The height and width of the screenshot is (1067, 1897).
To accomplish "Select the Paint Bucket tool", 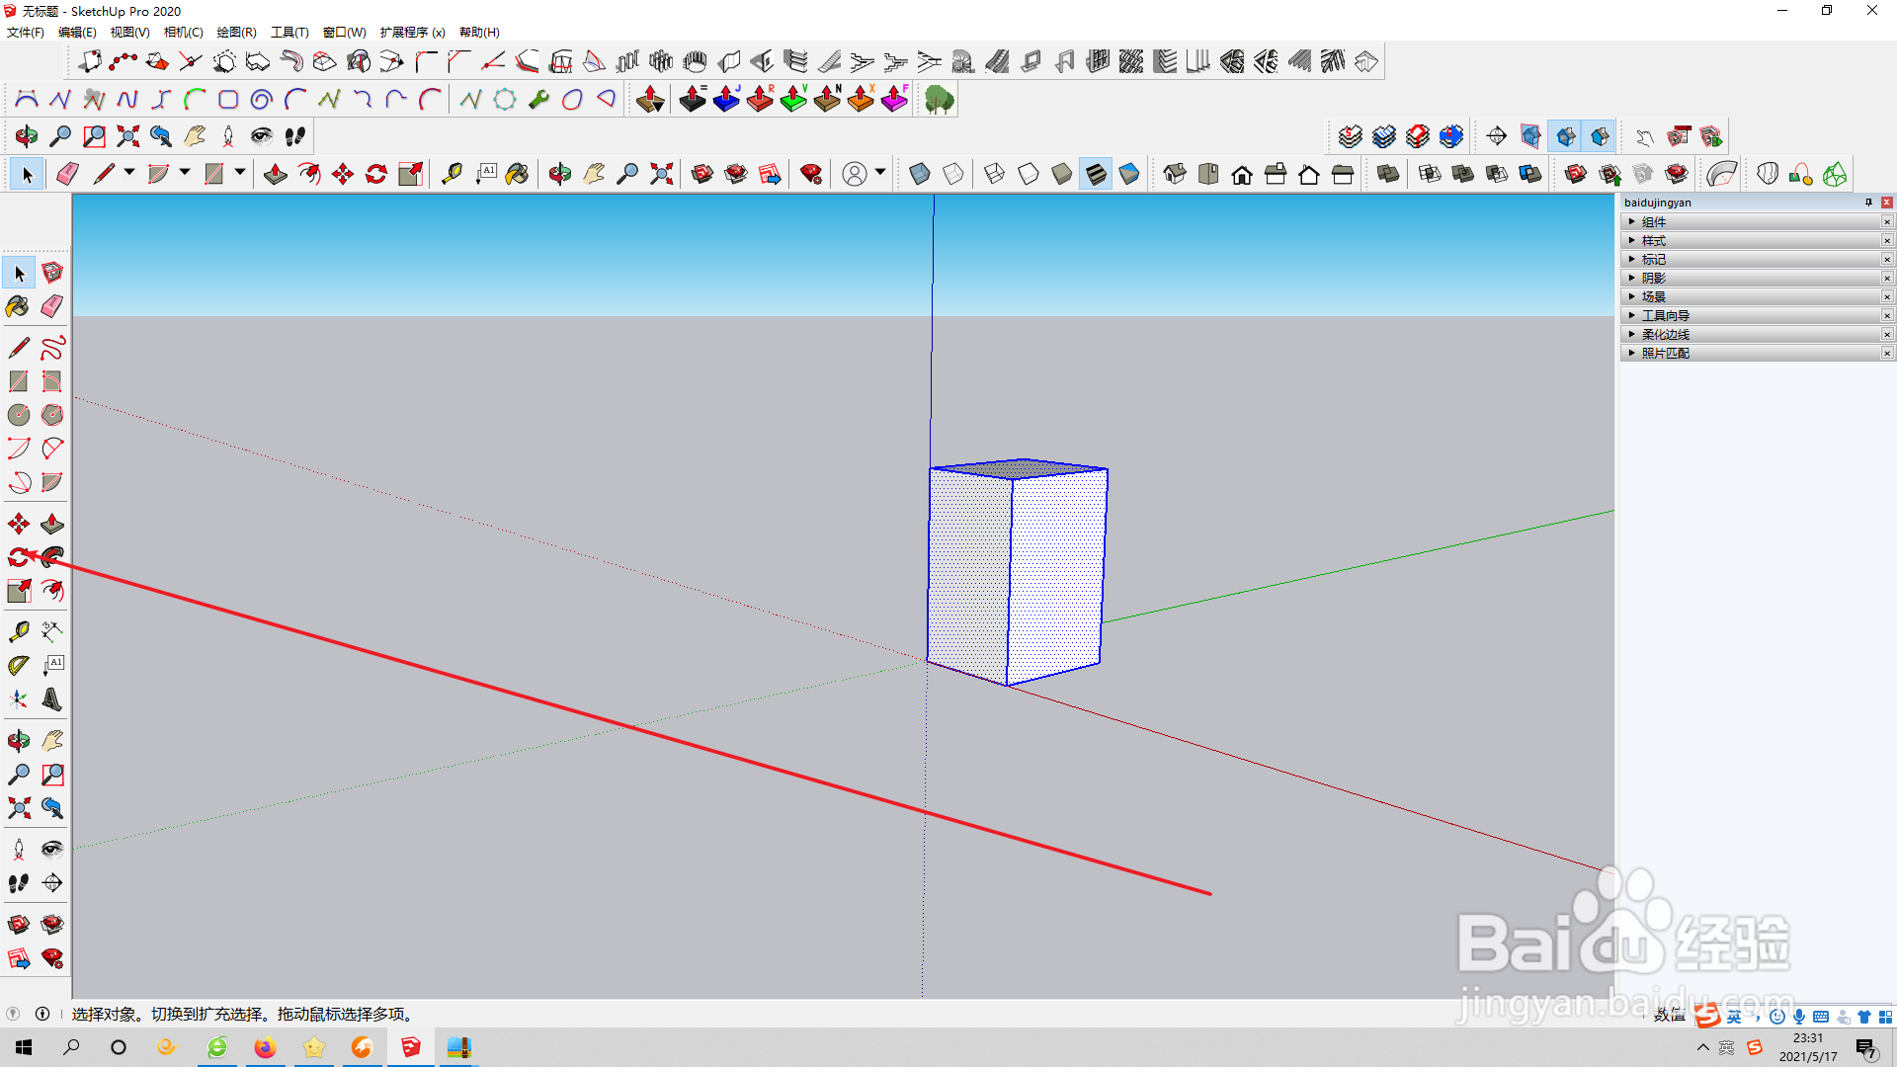I will coord(19,306).
